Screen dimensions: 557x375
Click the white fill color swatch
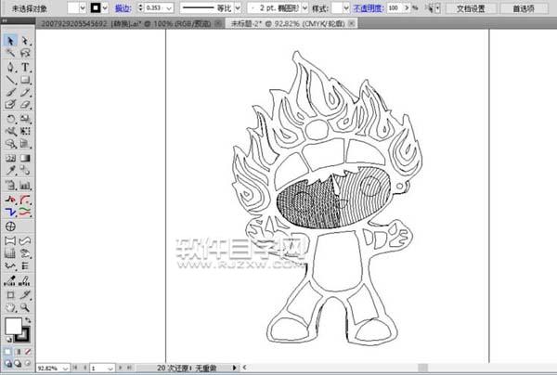point(13,325)
